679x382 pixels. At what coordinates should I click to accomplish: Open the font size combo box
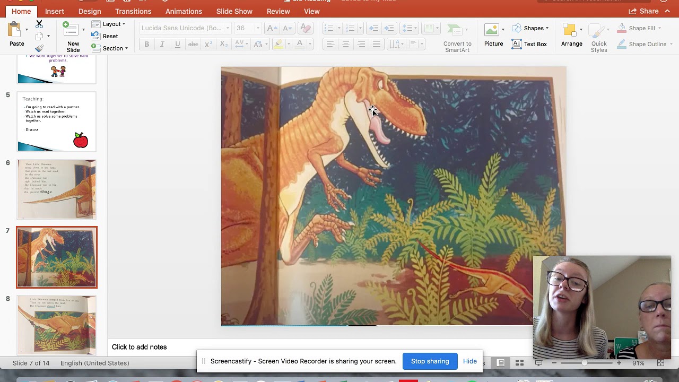[248, 28]
